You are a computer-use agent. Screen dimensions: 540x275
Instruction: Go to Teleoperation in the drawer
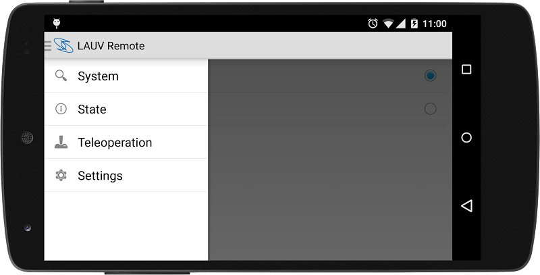(x=126, y=142)
